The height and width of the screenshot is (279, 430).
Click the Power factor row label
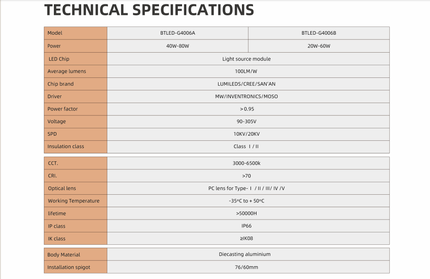click(x=63, y=109)
